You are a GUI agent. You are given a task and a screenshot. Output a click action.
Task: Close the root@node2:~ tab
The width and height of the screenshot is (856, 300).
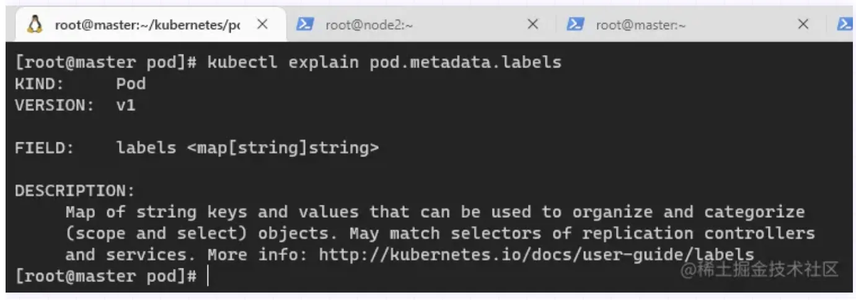pyautogui.click(x=532, y=25)
